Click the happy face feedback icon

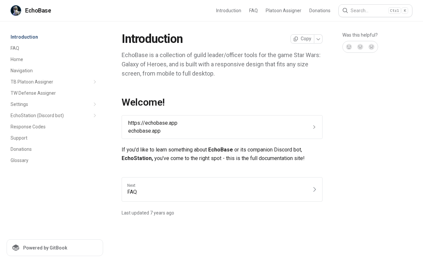[349, 47]
